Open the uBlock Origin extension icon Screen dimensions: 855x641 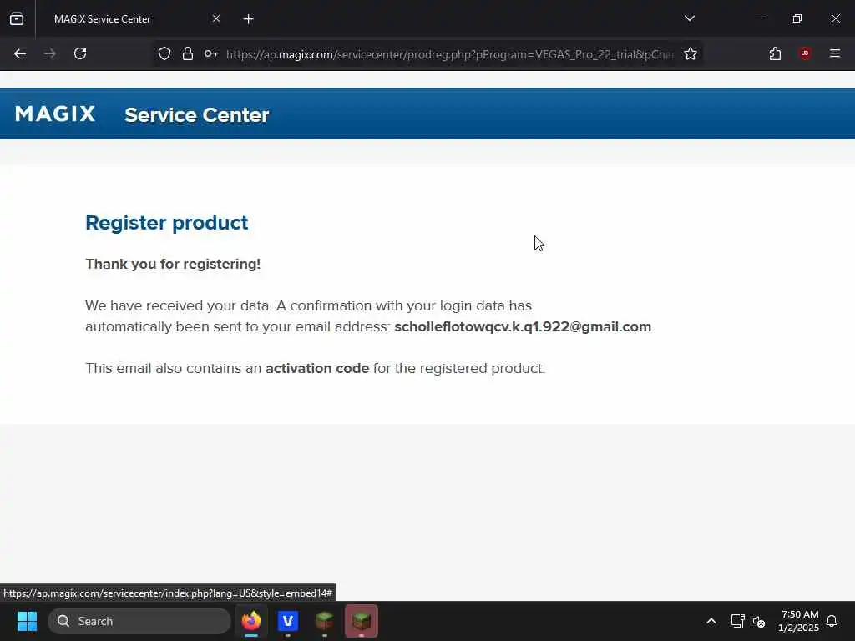[805, 53]
